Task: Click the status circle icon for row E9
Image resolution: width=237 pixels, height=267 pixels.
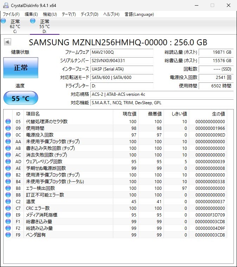Action: [8, 215]
